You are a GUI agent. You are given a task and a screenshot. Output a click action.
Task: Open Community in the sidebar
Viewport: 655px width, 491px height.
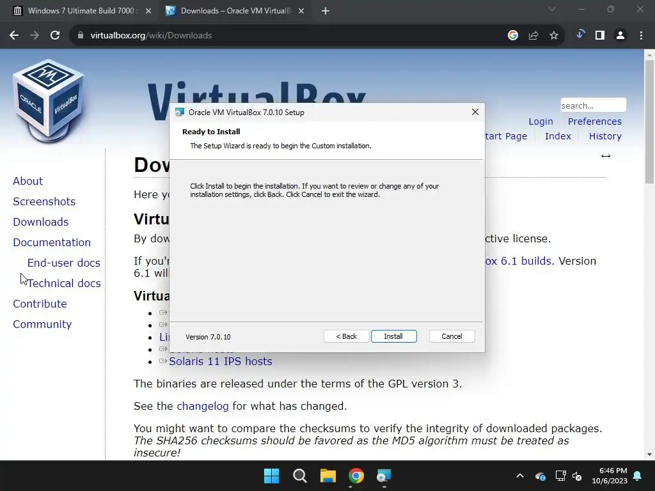point(42,324)
